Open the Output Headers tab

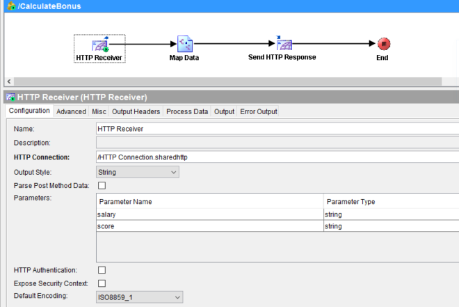(x=136, y=111)
